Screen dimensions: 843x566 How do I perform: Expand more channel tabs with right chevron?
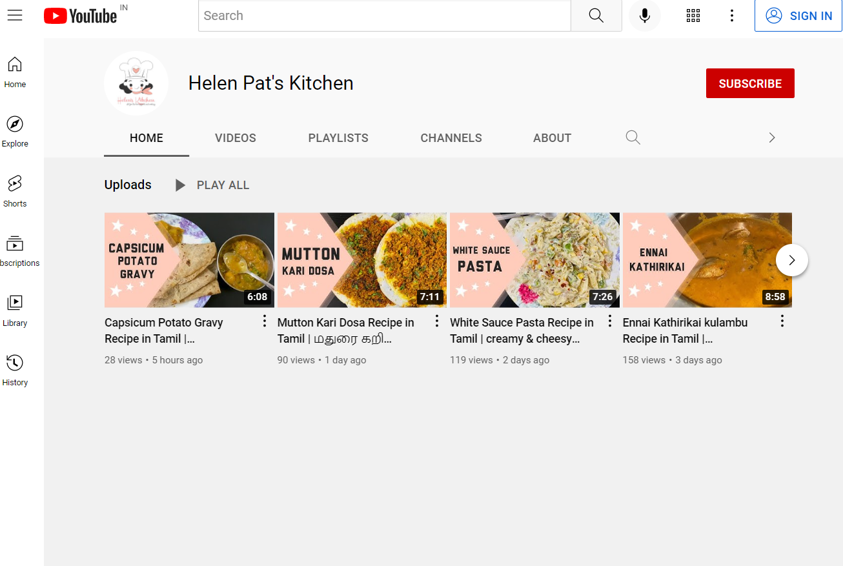click(771, 137)
